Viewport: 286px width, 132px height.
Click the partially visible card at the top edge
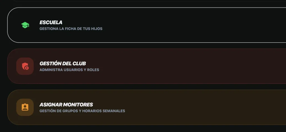click(140, 1)
